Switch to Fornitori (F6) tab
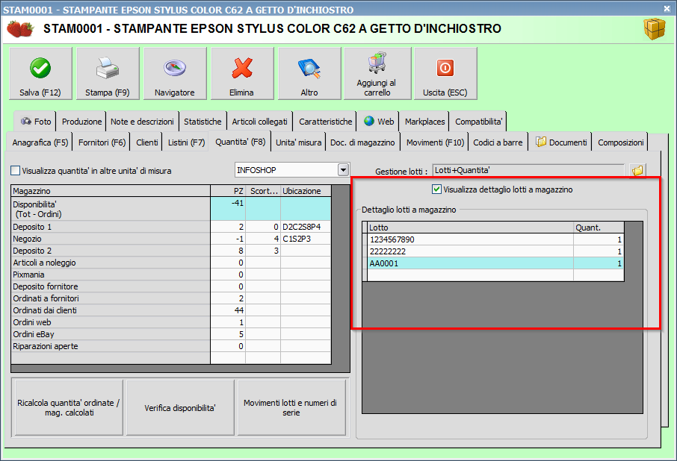 coord(102,142)
